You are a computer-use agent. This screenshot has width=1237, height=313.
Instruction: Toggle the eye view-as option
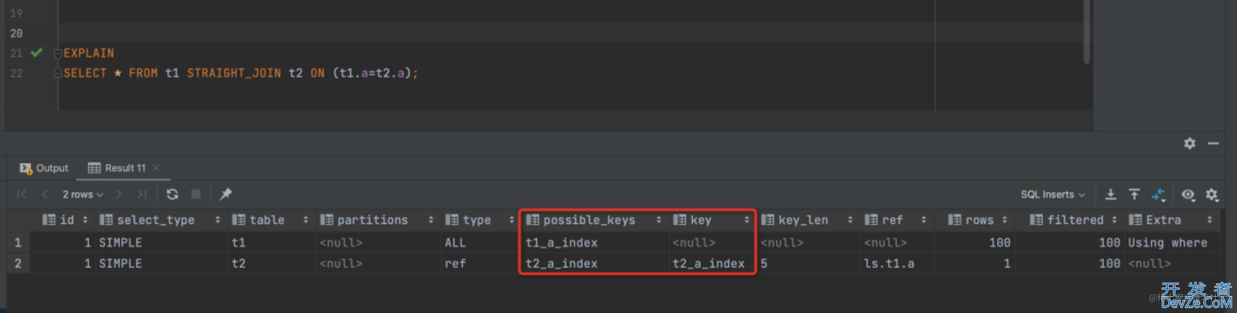[x=1188, y=195]
